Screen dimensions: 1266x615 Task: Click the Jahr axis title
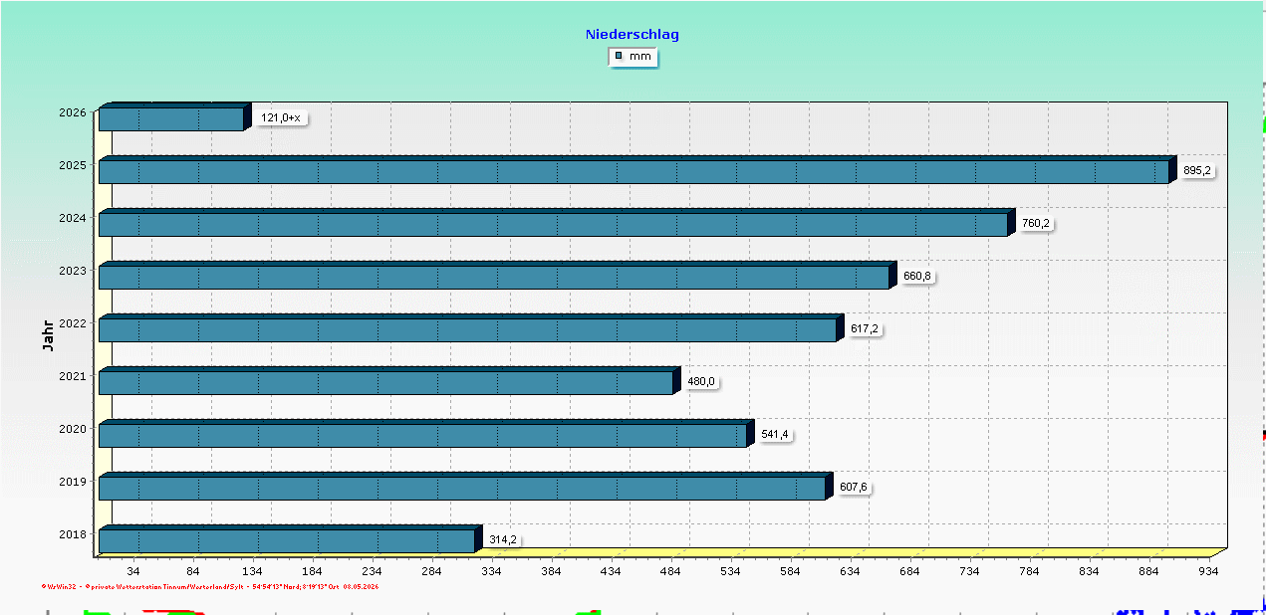pyautogui.click(x=48, y=335)
